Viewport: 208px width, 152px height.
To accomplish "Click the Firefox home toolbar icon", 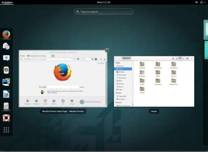I will (105, 59).
